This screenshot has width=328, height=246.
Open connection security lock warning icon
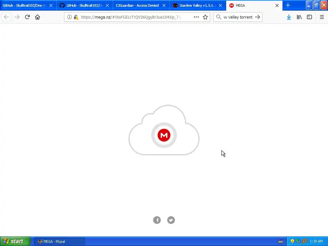point(76,17)
